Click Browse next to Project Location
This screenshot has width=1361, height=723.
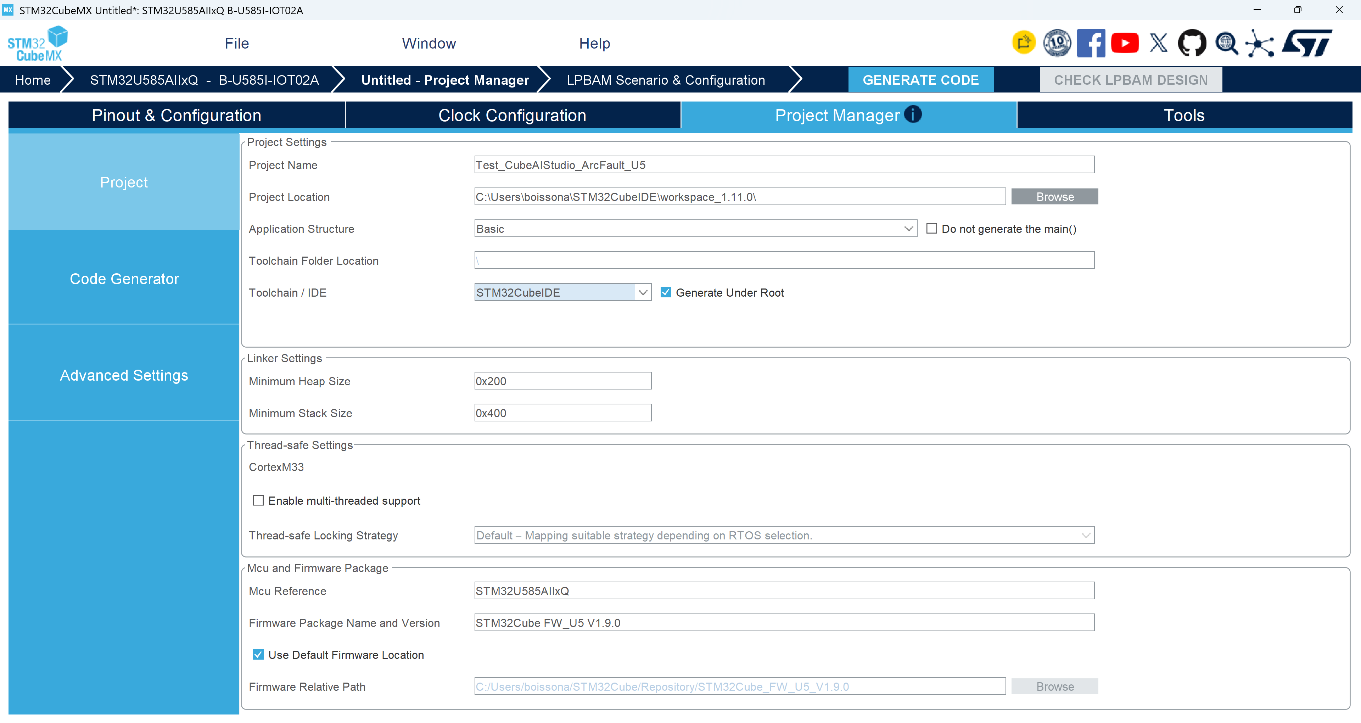tap(1054, 197)
